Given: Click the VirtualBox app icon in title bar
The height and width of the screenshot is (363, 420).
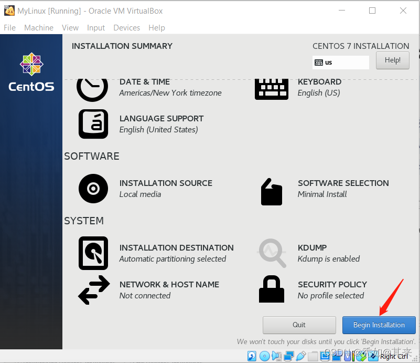Looking at the screenshot, I should 9,11.
